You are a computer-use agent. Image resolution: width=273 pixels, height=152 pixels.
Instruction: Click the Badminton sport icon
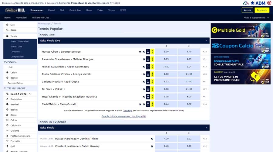(x=7, y=99)
